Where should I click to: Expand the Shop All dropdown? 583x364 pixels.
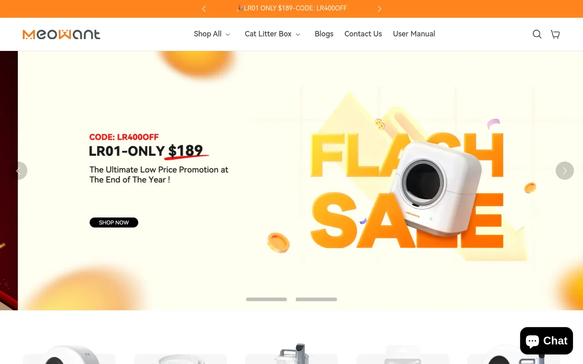click(x=212, y=34)
